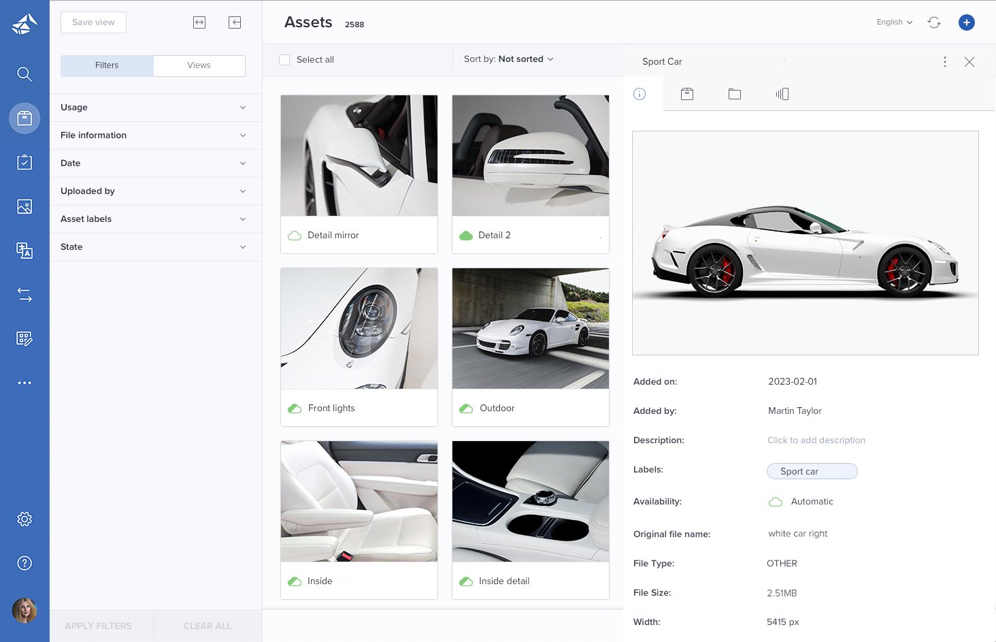The width and height of the screenshot is (996, 642).
Task: Click the Save view button
Action: 93,22
